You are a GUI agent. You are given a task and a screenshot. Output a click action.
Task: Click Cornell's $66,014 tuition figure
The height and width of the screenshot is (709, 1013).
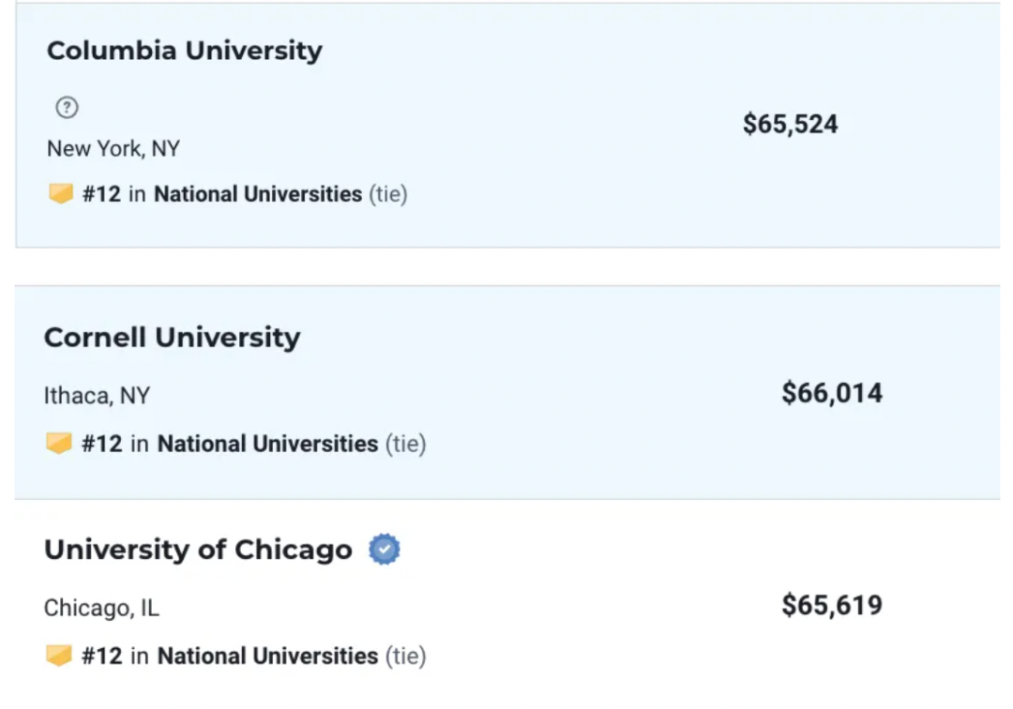click(832, 393)
